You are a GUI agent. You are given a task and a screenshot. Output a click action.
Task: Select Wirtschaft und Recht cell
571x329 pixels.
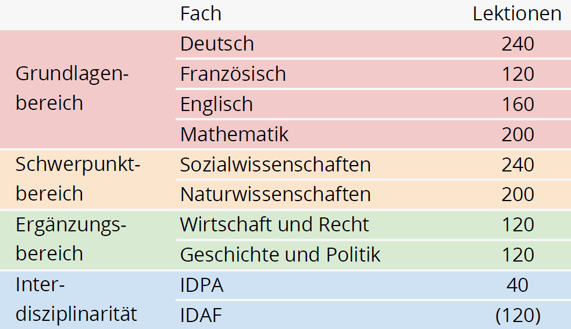(x=274, y=224)
